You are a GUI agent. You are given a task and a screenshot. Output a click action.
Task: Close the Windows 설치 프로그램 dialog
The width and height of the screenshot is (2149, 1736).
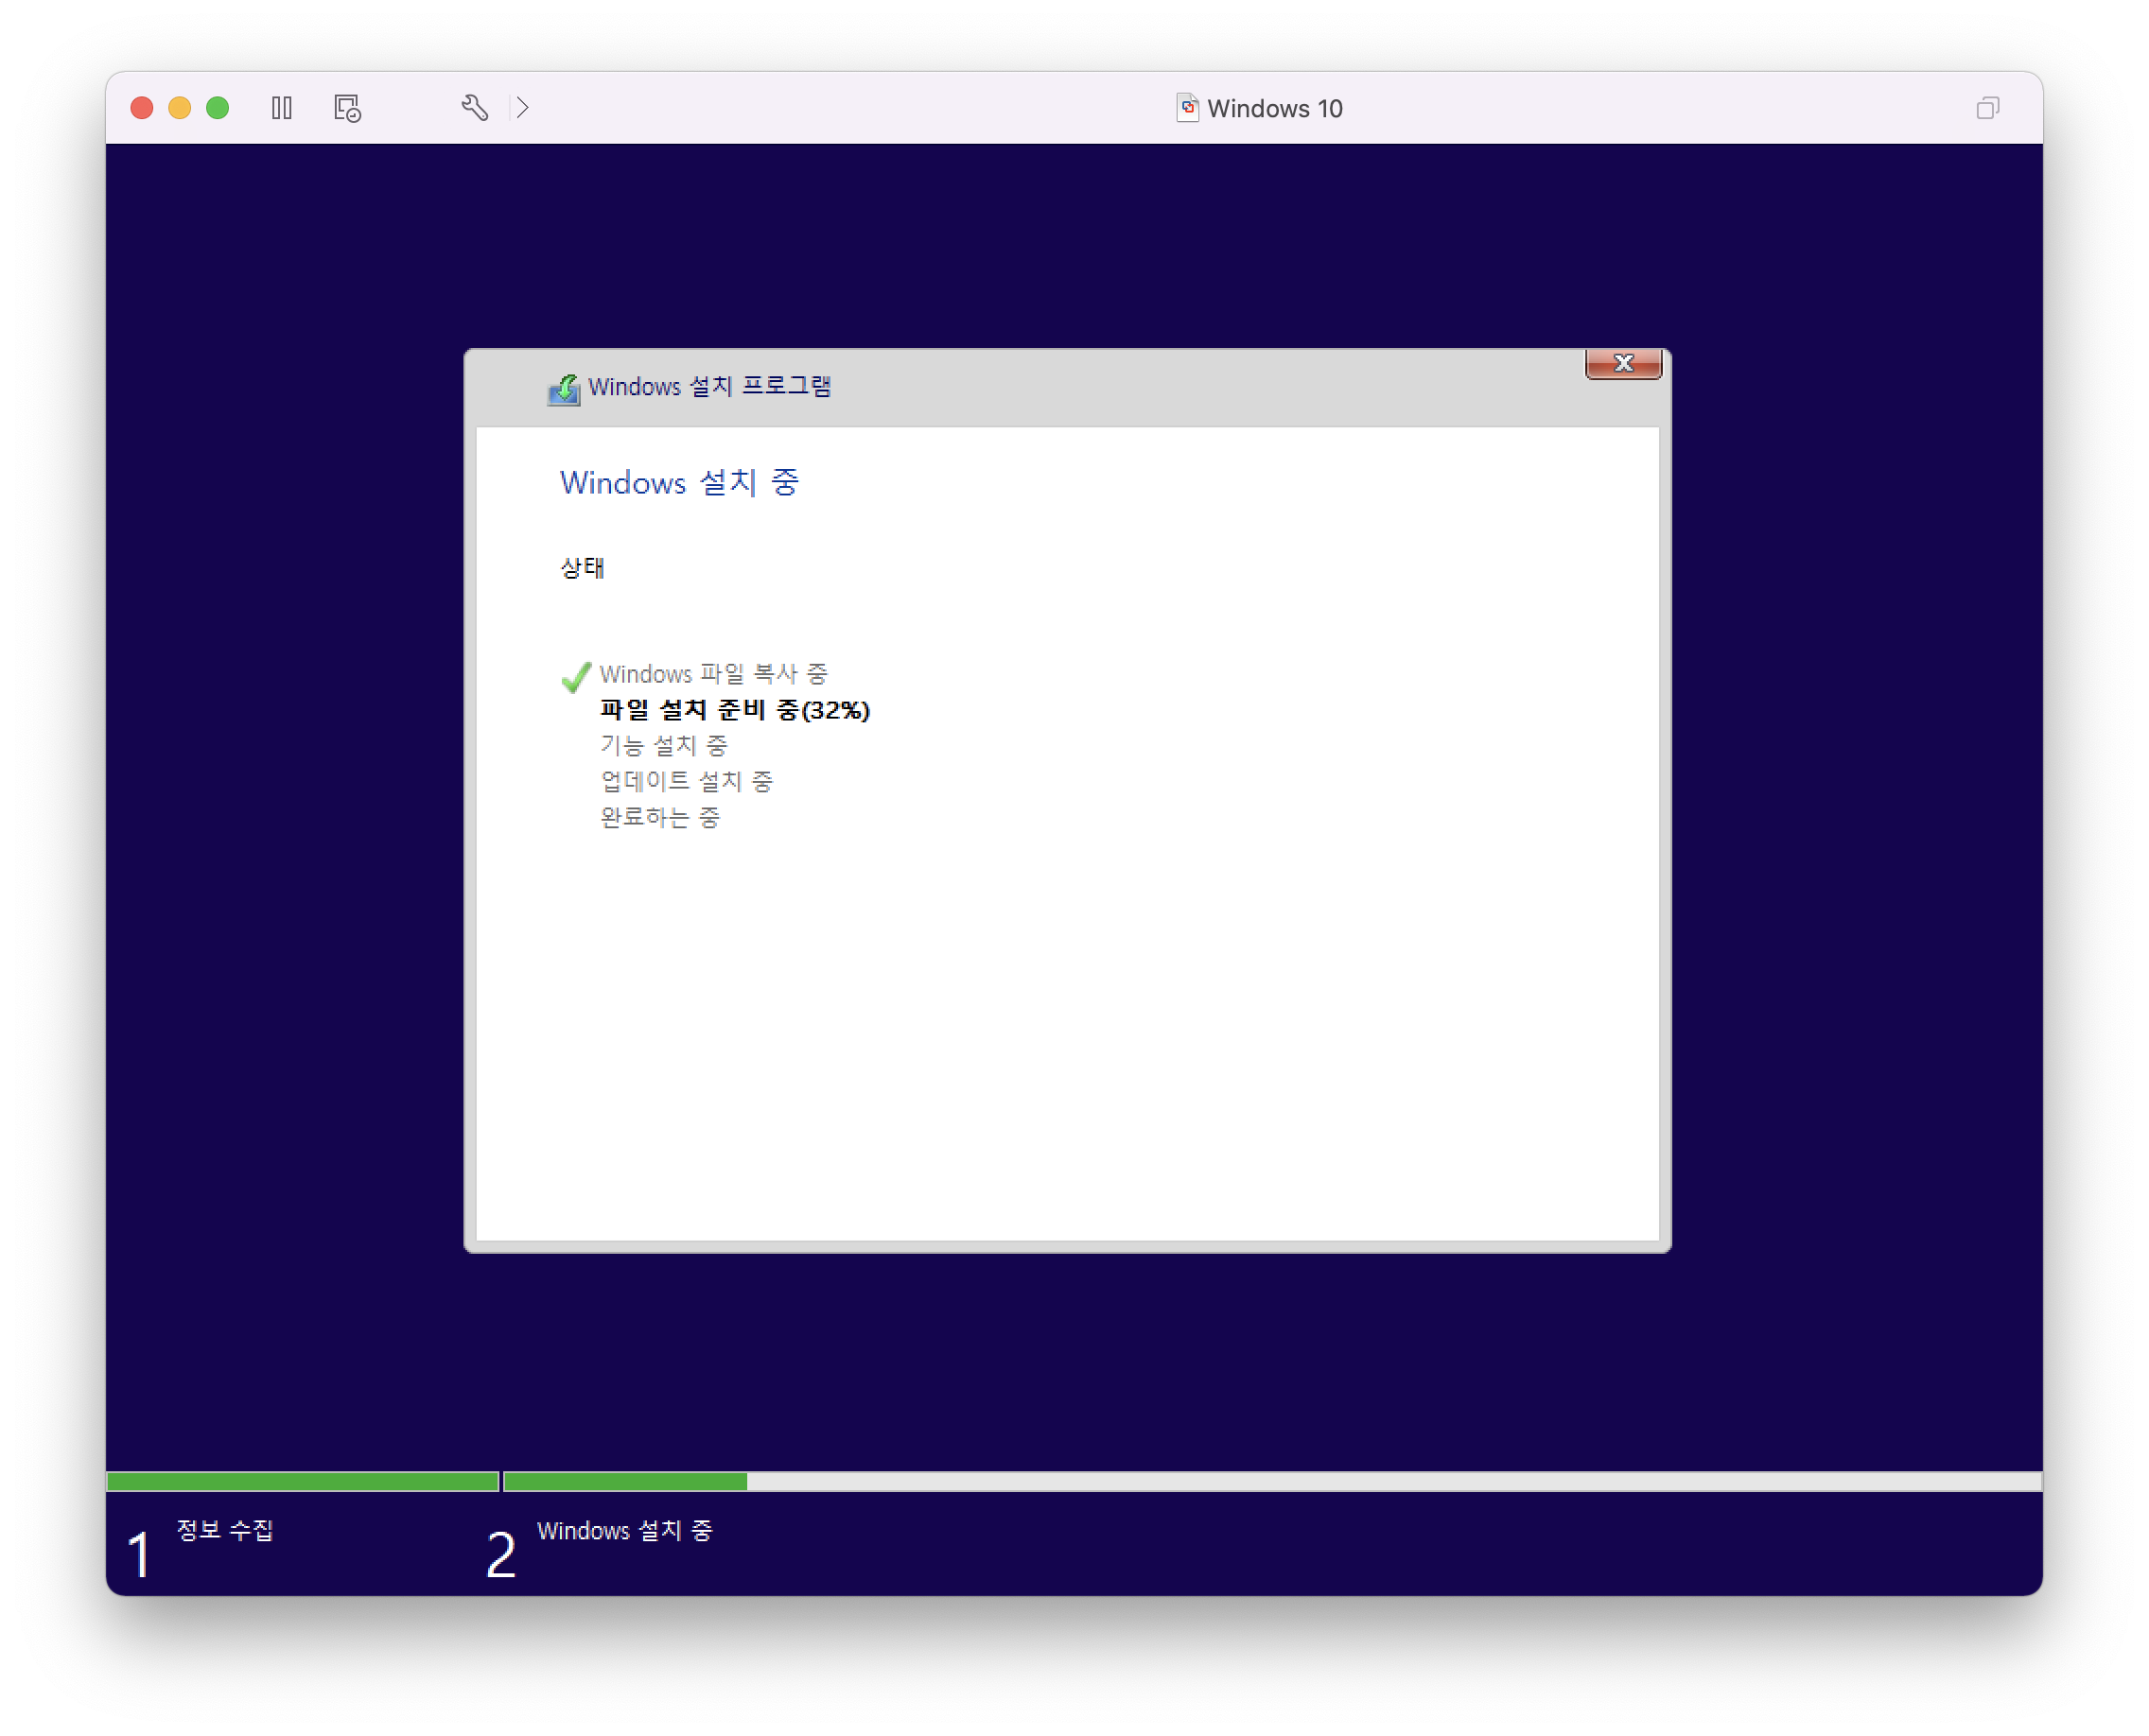1623,364
